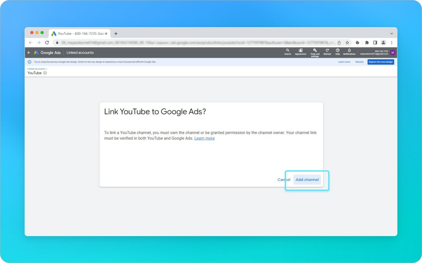This screenshot has height=263, width=422.
Task: Open the Extensions puzzle piece icon
Action: pos(367,43)
